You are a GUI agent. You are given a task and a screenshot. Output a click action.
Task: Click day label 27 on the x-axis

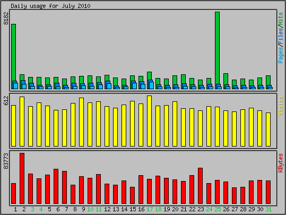coord(235,209)
